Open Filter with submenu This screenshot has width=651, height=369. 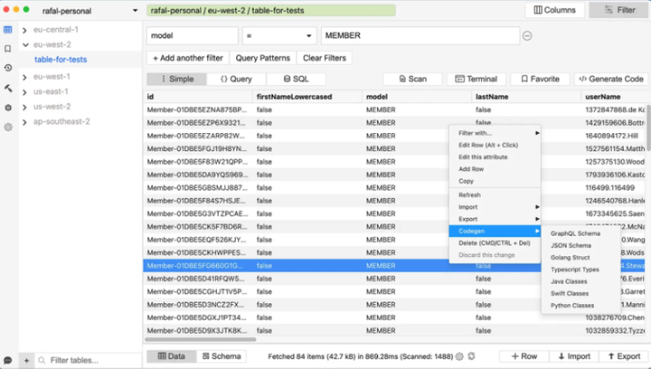coord(495,133)
